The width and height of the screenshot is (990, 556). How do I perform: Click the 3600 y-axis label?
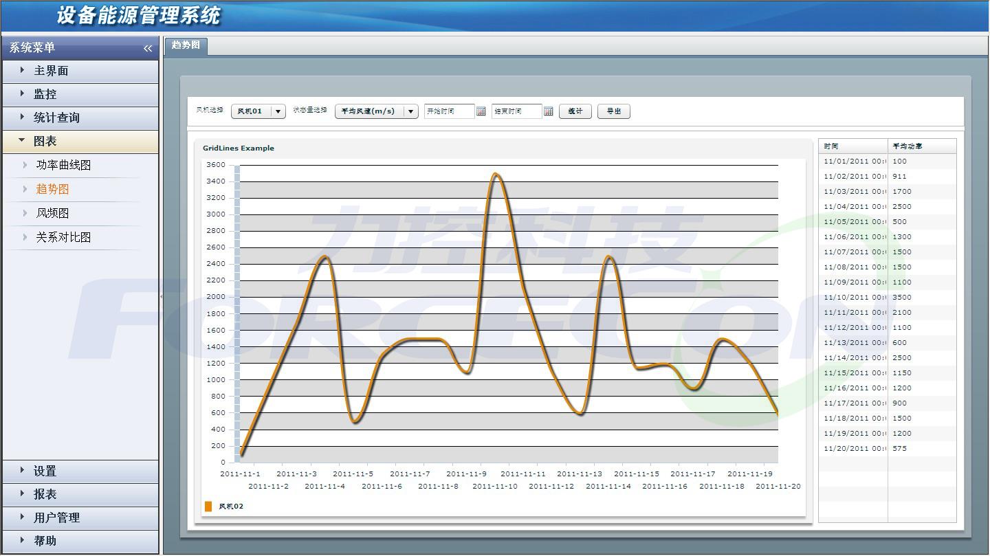click(x=215, y=165)
